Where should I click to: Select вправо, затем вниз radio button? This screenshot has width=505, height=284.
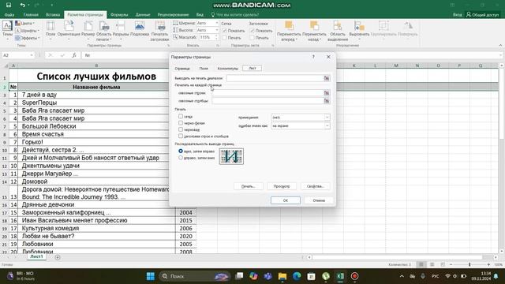(x=181, y=158)
